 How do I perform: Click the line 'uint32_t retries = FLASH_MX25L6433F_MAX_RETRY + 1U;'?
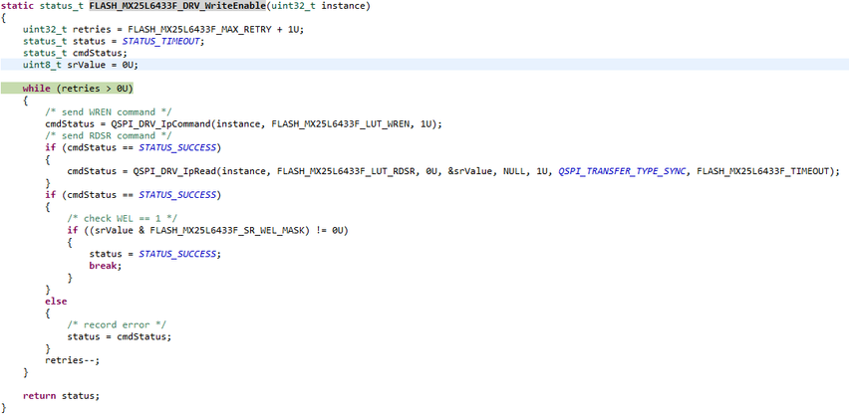click(163, 30)
